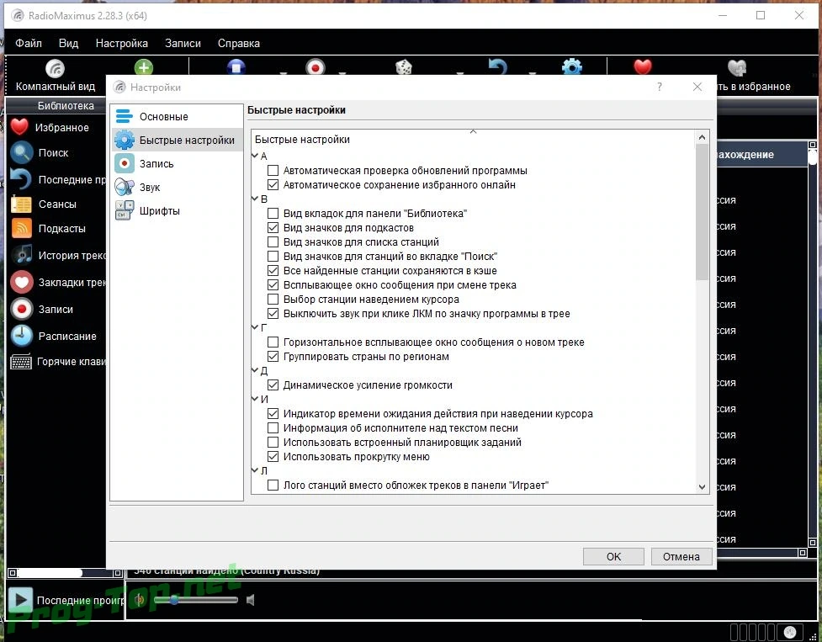Click Быстрые настройки column header
This screenshot has width=822, height=642.
[x=473, y=139]
